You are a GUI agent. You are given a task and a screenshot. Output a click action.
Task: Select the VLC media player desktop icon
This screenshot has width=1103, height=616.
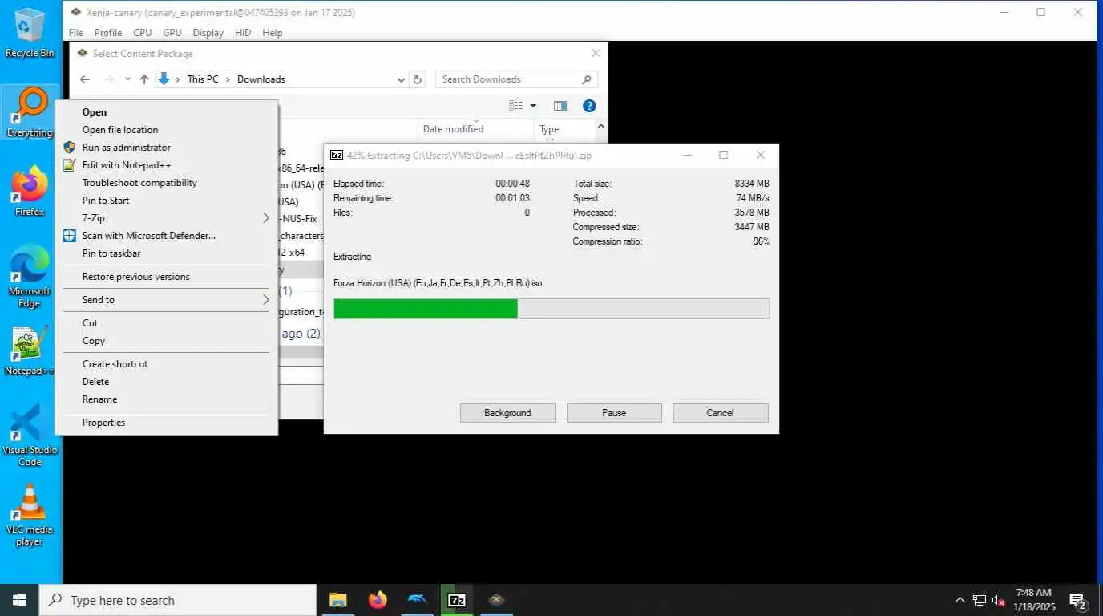[30, 515]
